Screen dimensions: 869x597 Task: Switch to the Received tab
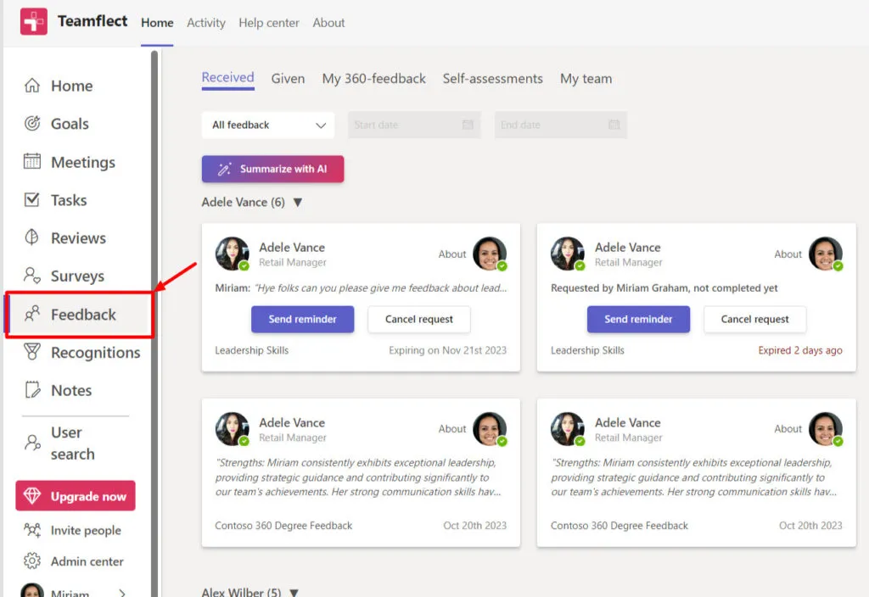click(x=227, y=77)
